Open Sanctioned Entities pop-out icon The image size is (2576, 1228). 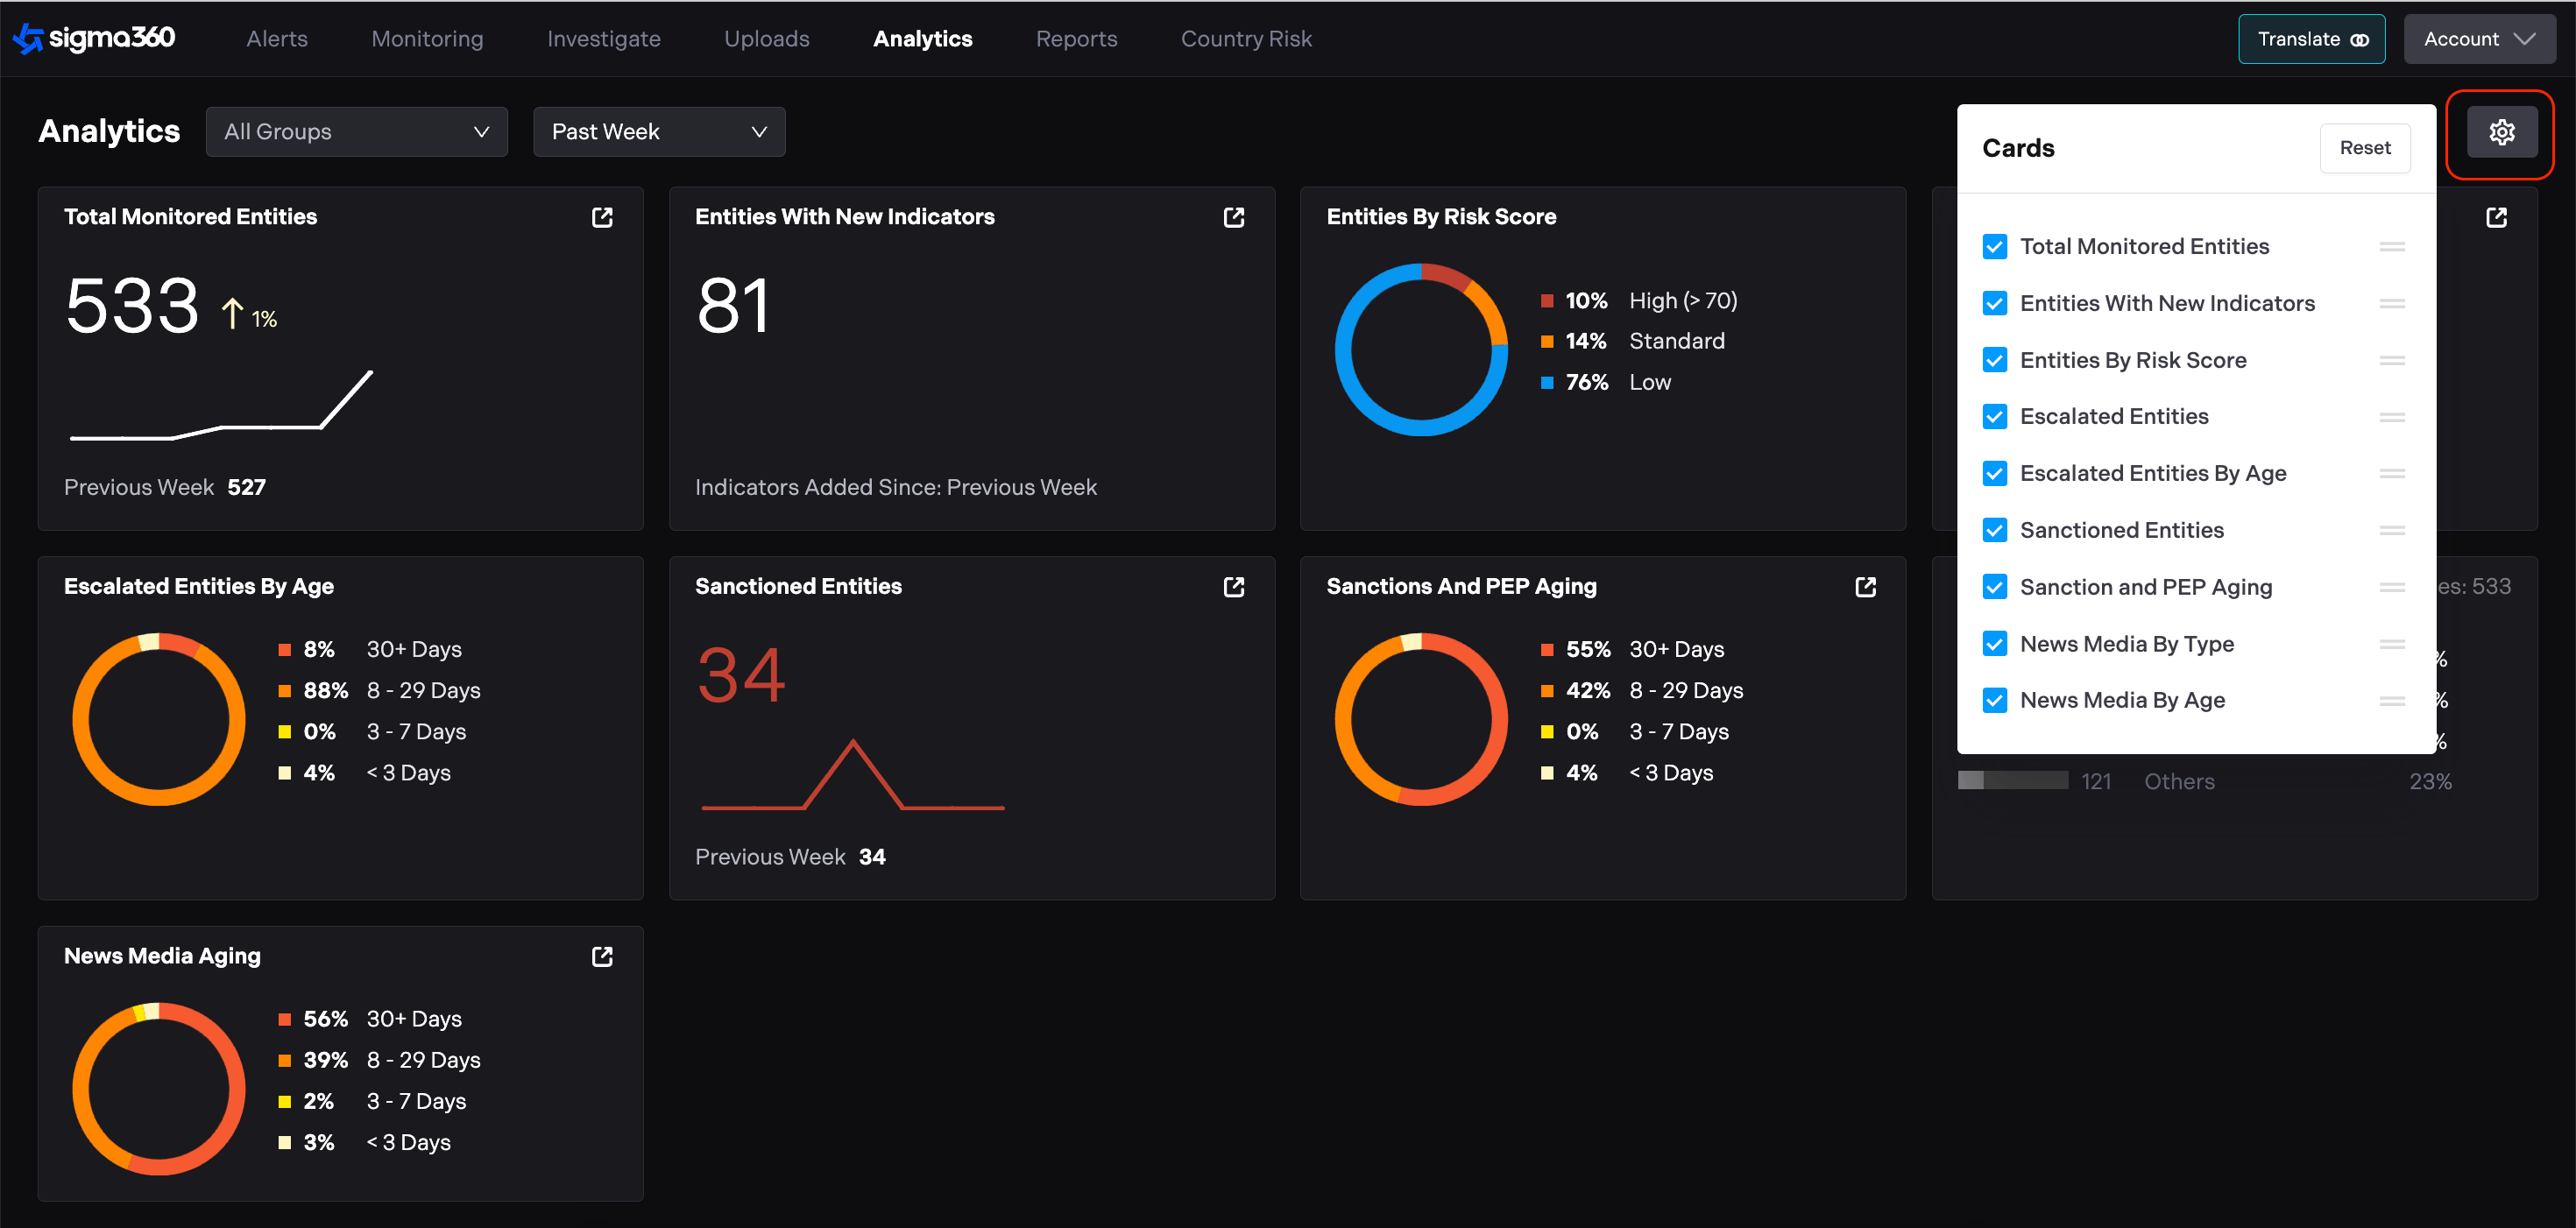(1233, 587)
